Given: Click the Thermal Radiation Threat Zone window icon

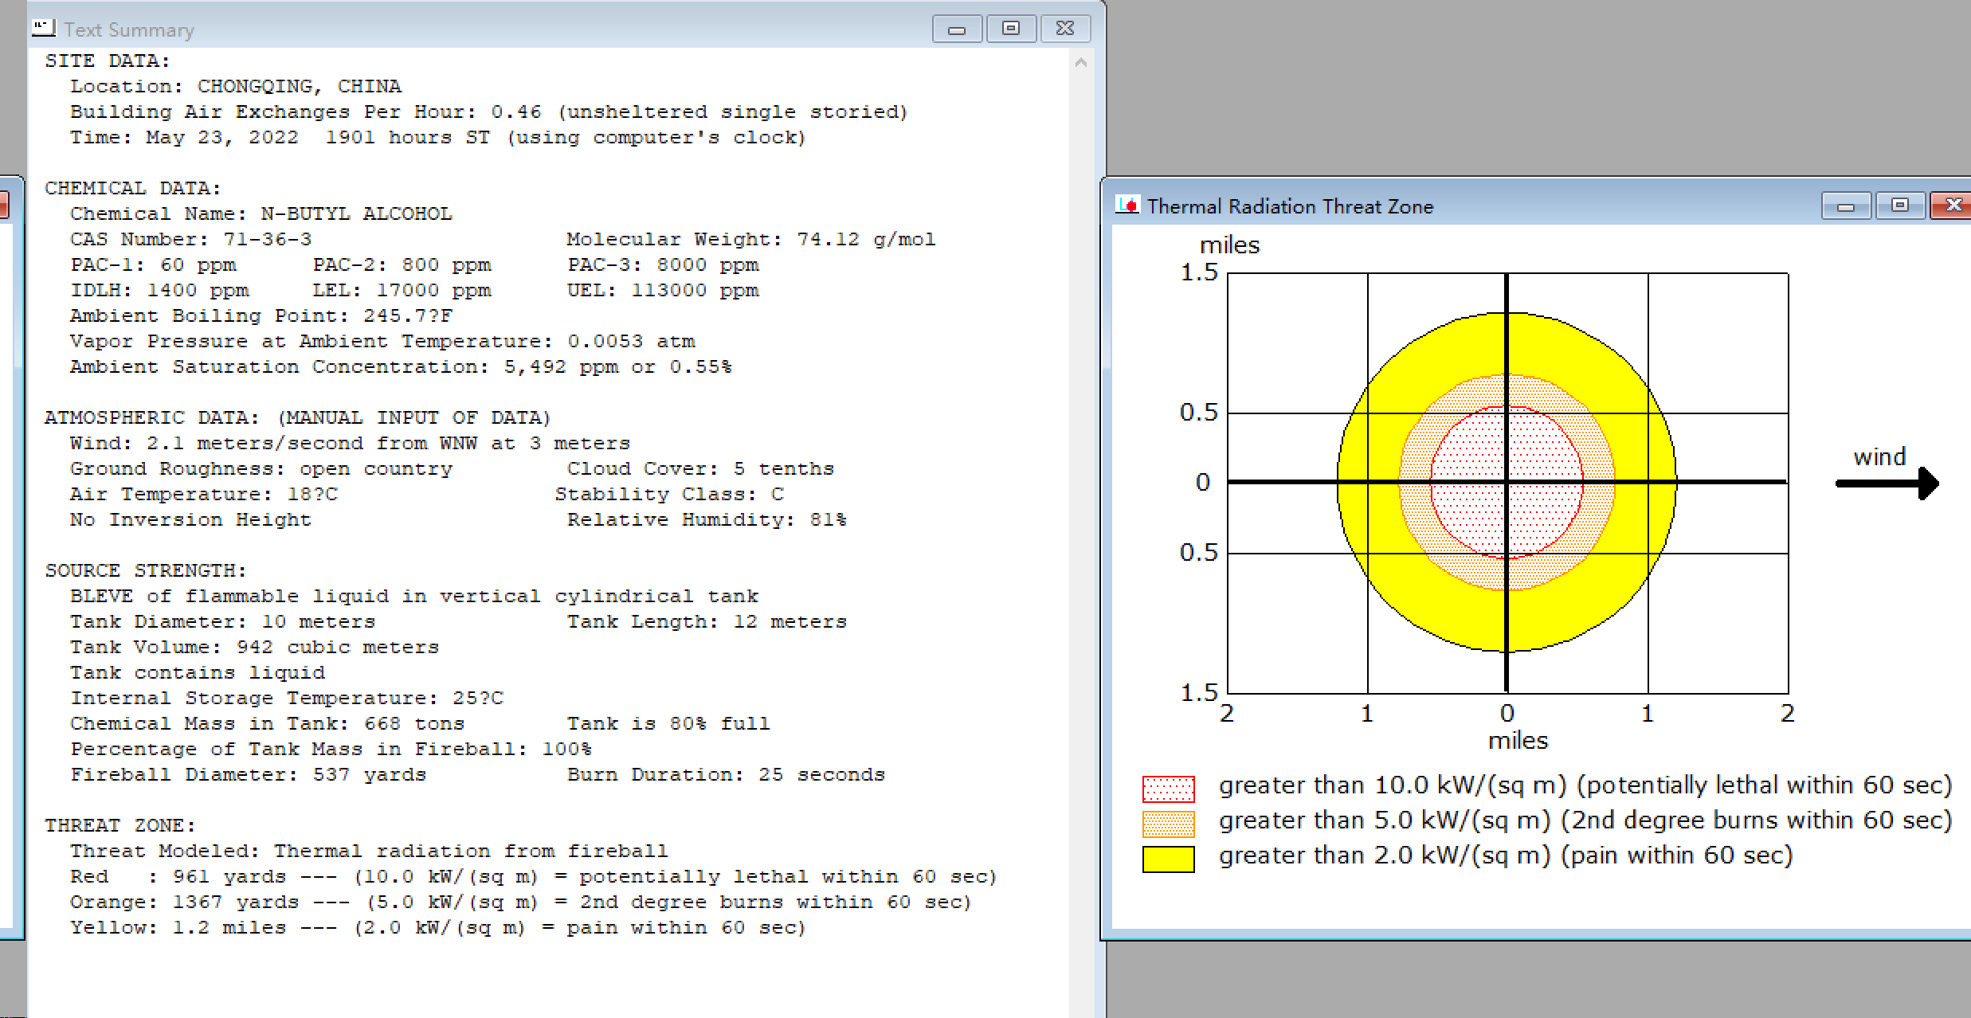Looking at the screenshot, I should click(1127, 206).
